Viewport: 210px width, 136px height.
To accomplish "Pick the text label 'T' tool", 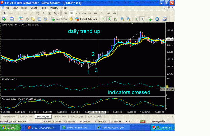I will [x=49, y=13].
